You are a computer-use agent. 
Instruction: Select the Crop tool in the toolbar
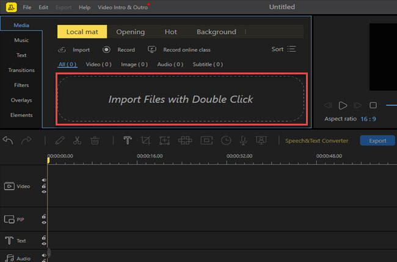[145, 141]
